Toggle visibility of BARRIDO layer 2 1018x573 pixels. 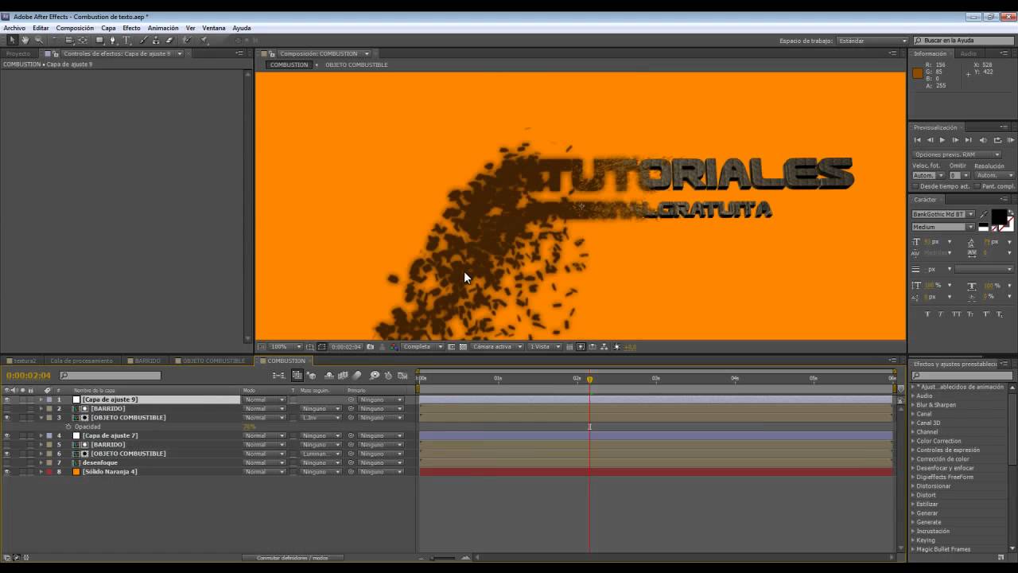pyautogui.click(x=7, y=409)
